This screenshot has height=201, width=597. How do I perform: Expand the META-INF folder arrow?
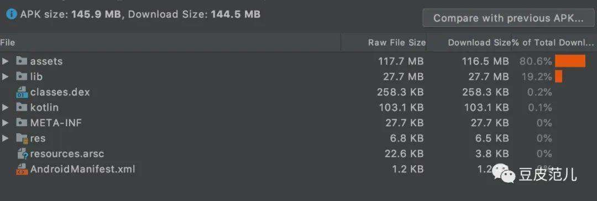pyautogui.click(x=6, y=123)
